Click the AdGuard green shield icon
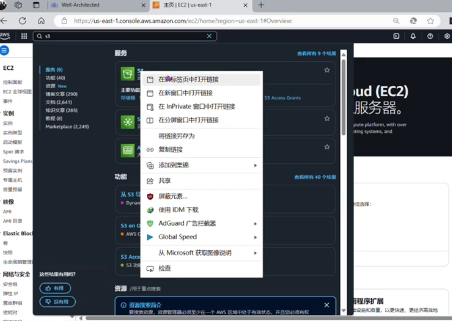 click(x=150, y=223)
